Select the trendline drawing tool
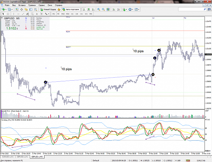Viewport: 212px width, 162px height. point(23,14)
